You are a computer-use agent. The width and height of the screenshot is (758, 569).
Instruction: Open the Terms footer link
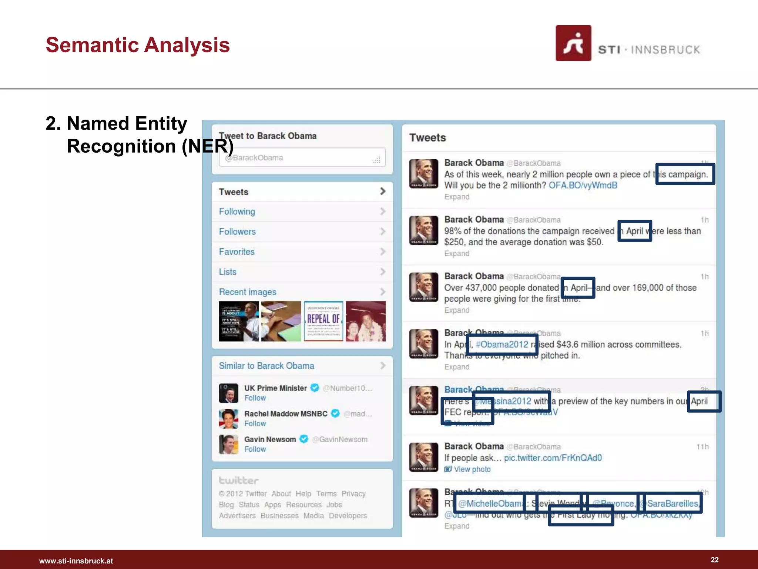click(x=326, y=494)
